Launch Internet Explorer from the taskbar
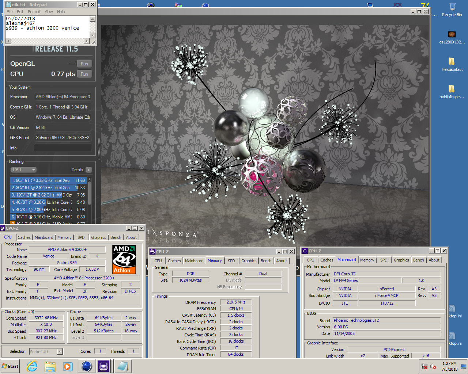 click(x=32, y=366)
